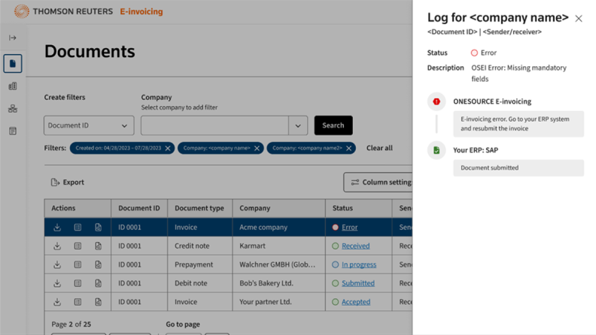This screenshot has width=596, height=335.
Task: Remove the company name2 filter chip
Action: [x=348, y=149]
